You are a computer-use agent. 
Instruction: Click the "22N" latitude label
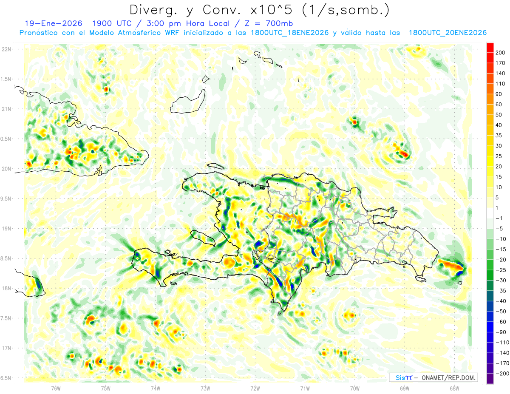pyautogui.click(x=6, y=49)
